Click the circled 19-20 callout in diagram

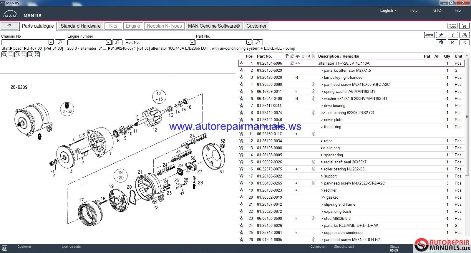point(121,175)
